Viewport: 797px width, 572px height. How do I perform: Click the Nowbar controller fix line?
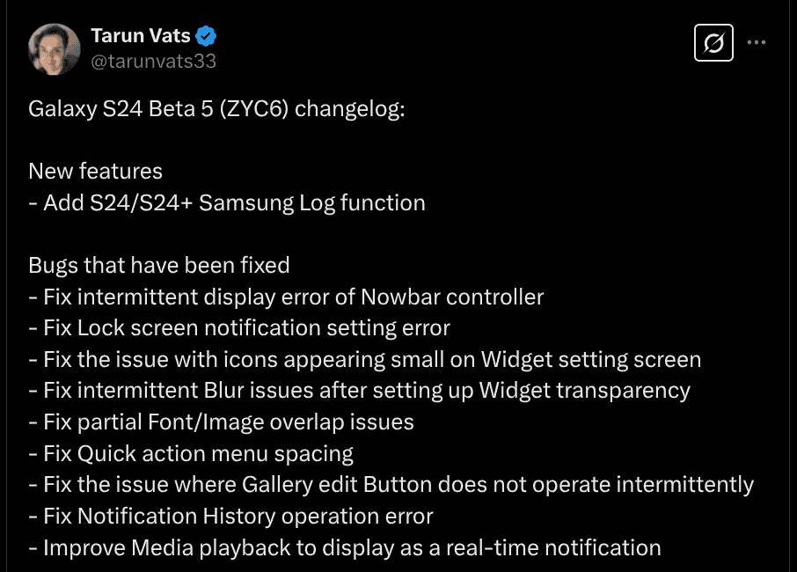pos(286,297)
